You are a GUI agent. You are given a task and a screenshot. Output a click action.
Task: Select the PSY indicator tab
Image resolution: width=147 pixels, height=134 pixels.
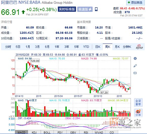point(60,132)
